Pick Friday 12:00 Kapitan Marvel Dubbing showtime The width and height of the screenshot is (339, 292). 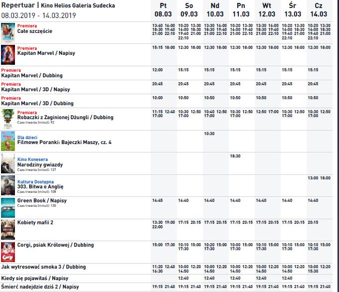158,70
